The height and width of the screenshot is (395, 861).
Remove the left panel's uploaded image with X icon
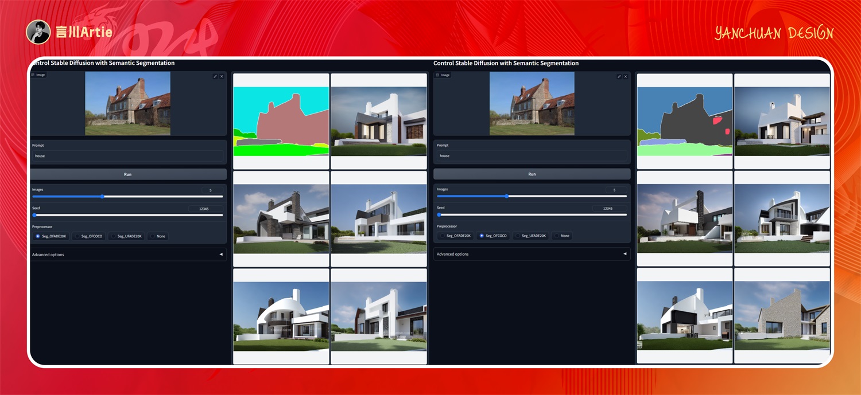(222, 76)
